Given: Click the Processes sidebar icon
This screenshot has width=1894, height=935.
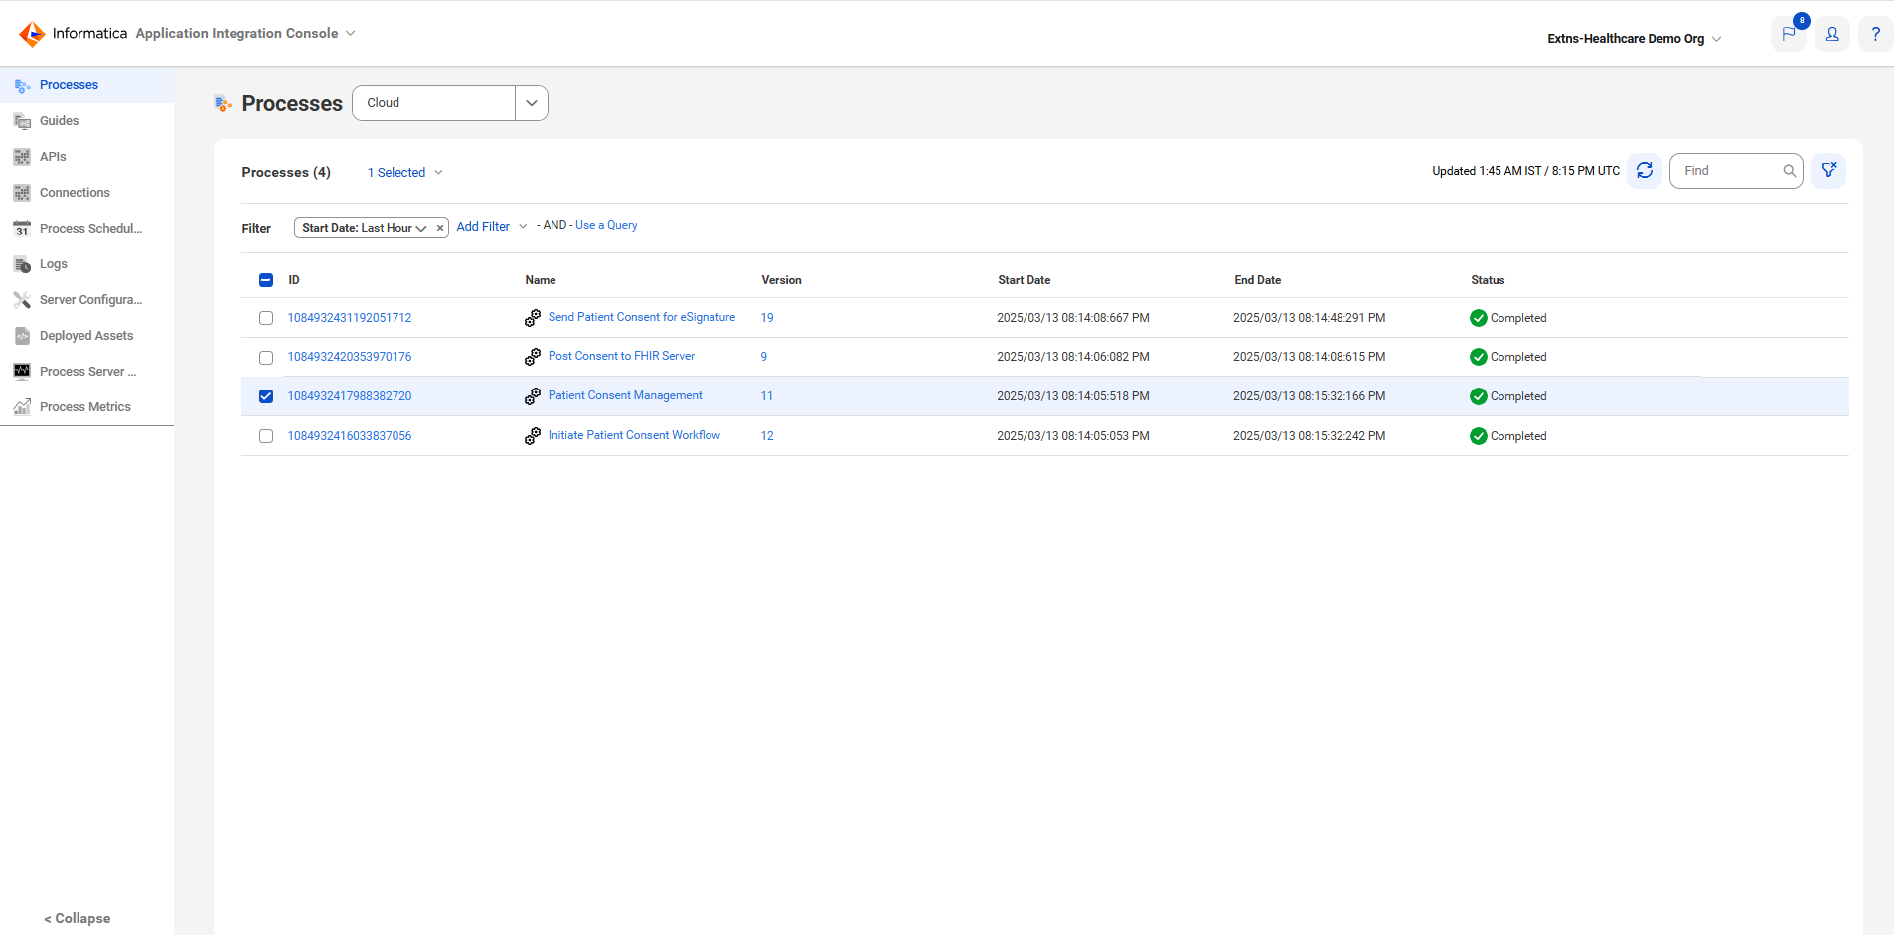Looking at the screenshot, I should tap(22, 86).
